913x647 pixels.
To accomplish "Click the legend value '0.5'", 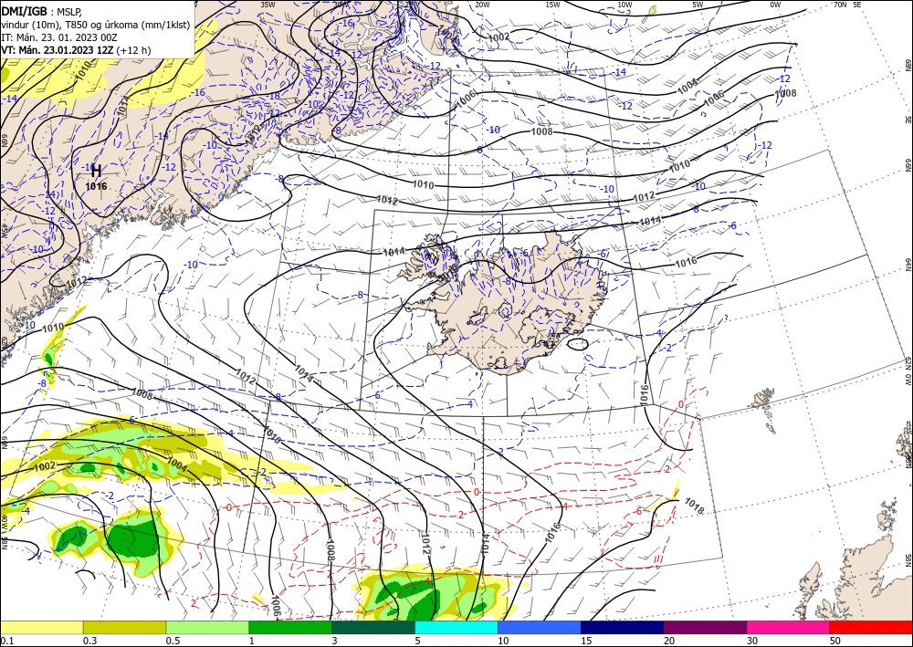I will [173, 641].
